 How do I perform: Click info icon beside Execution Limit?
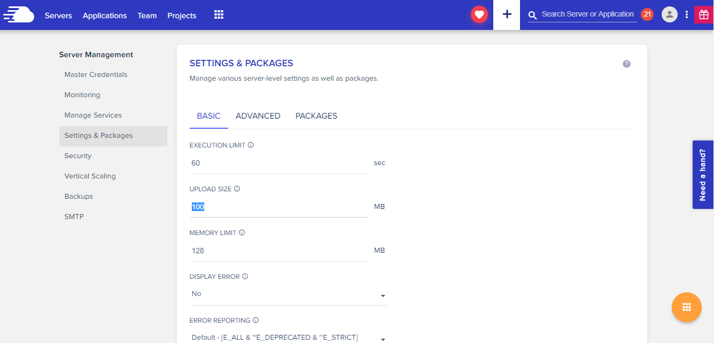[x=251, y=145]
